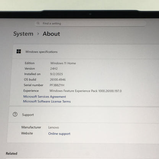Image resolution: width=159 pixels, height=159 pixels.
Task: Click the breadcrumb chevron separator
Action: [38, 34]
